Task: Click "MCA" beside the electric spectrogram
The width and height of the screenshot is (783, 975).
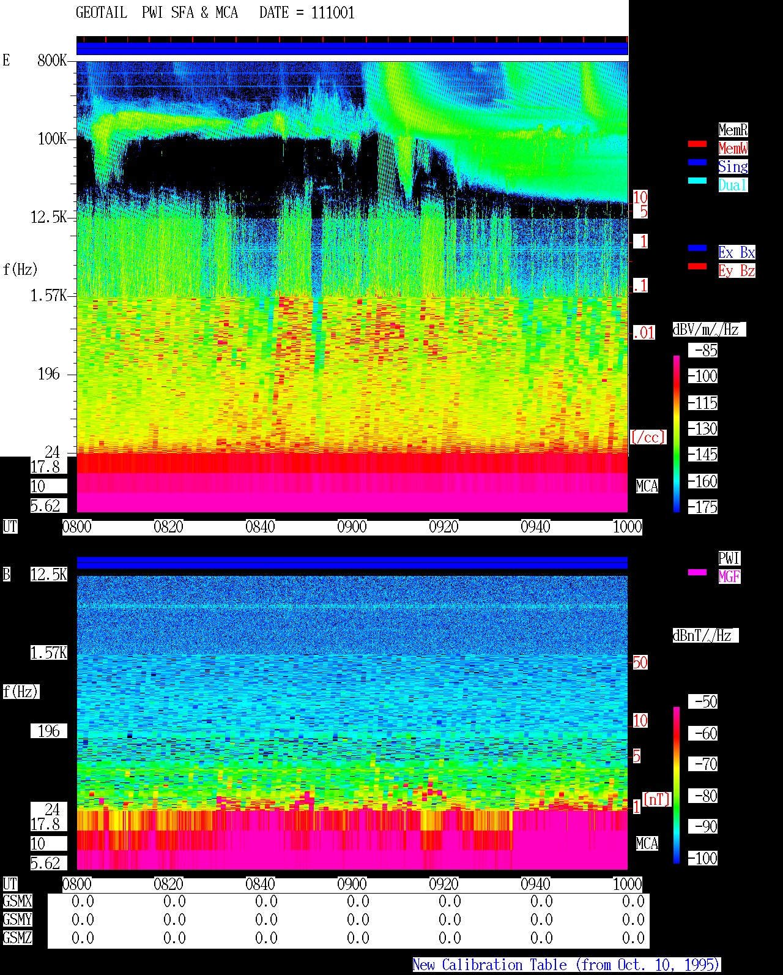Action: (x=647, y=486)
